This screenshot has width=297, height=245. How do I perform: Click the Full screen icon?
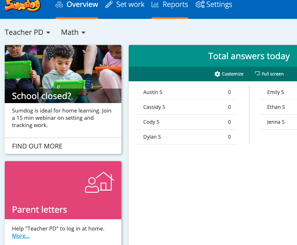[x=257, y=73]
